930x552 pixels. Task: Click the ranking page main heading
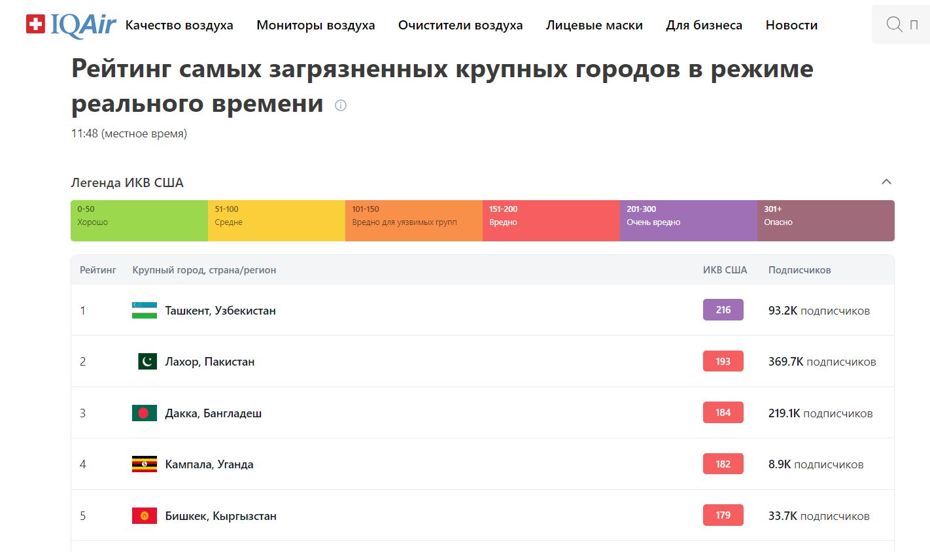point(442,86)
